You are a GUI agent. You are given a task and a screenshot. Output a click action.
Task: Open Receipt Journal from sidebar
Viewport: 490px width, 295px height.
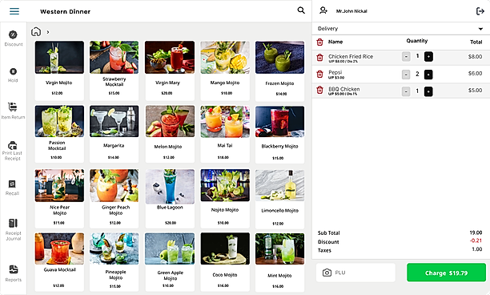(13, 229)
